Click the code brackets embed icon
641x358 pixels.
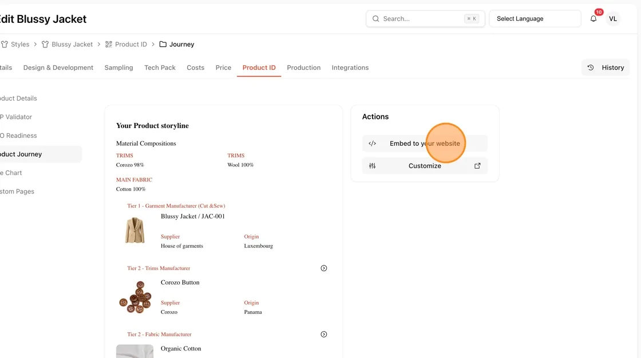(372, 144)
